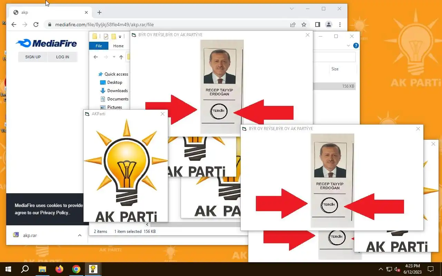442x276 pixels.
Task: Open Chrome side panel
Action: pos(318,24)
